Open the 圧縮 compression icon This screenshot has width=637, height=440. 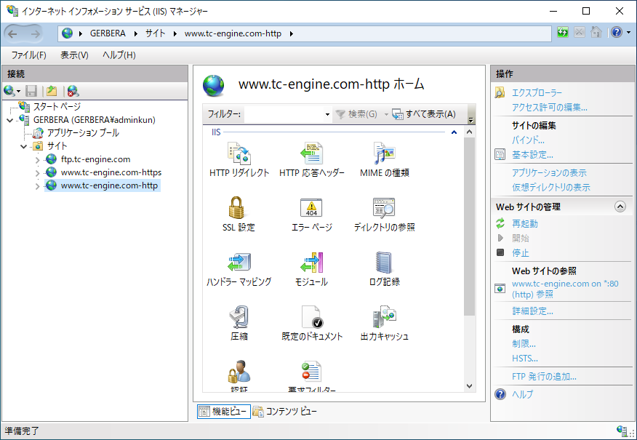(x=239, y=316)
